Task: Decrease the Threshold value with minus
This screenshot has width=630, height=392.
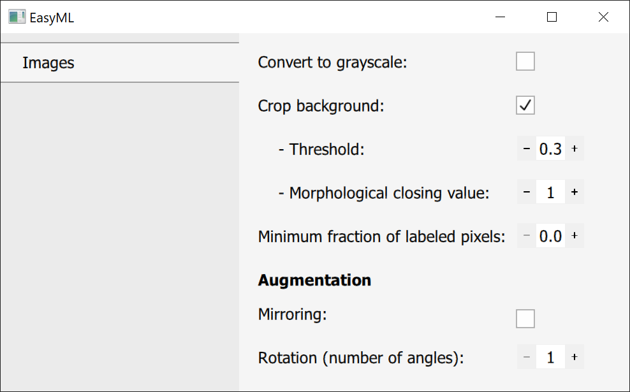Action: [527, 149]
